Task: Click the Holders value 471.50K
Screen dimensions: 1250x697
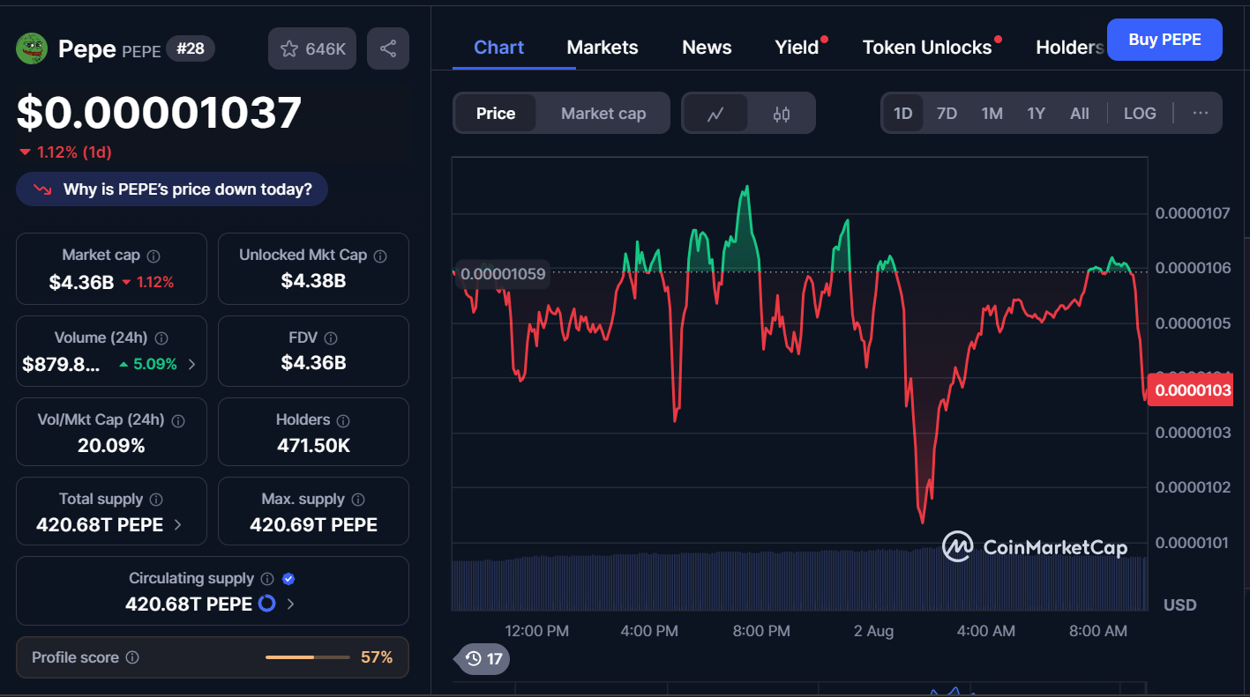Action: pos(313,446)
